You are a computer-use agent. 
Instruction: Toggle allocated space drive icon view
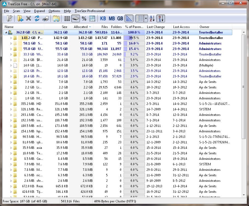(75, 18)
